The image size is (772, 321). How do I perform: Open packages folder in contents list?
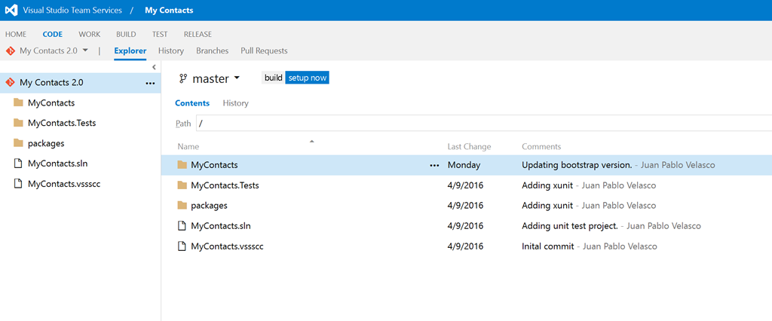(210, 205)
